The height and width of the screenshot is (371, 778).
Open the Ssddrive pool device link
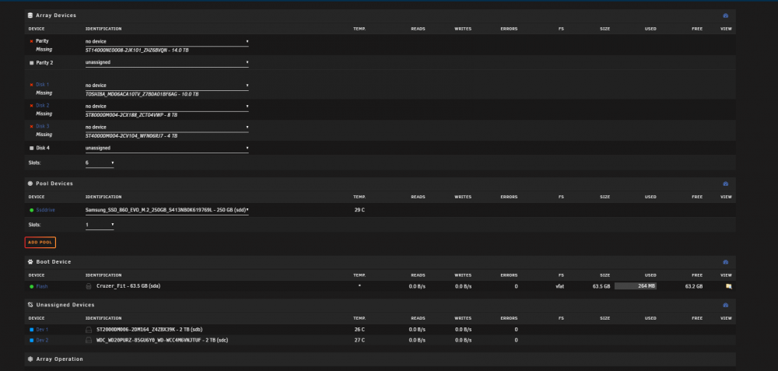click(46, 210)
